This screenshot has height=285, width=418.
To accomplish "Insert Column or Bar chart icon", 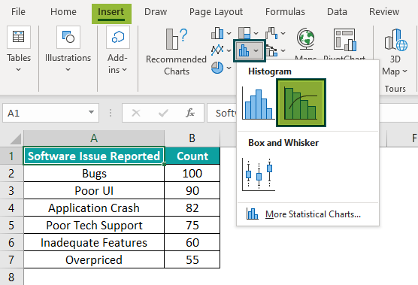I will click(x=217, y=33).
